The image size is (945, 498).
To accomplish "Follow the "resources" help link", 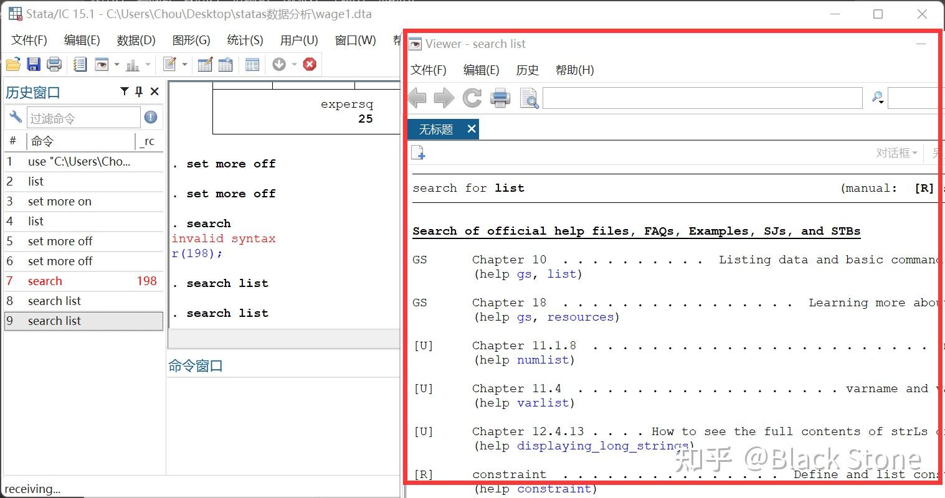I will click(581, 317).
